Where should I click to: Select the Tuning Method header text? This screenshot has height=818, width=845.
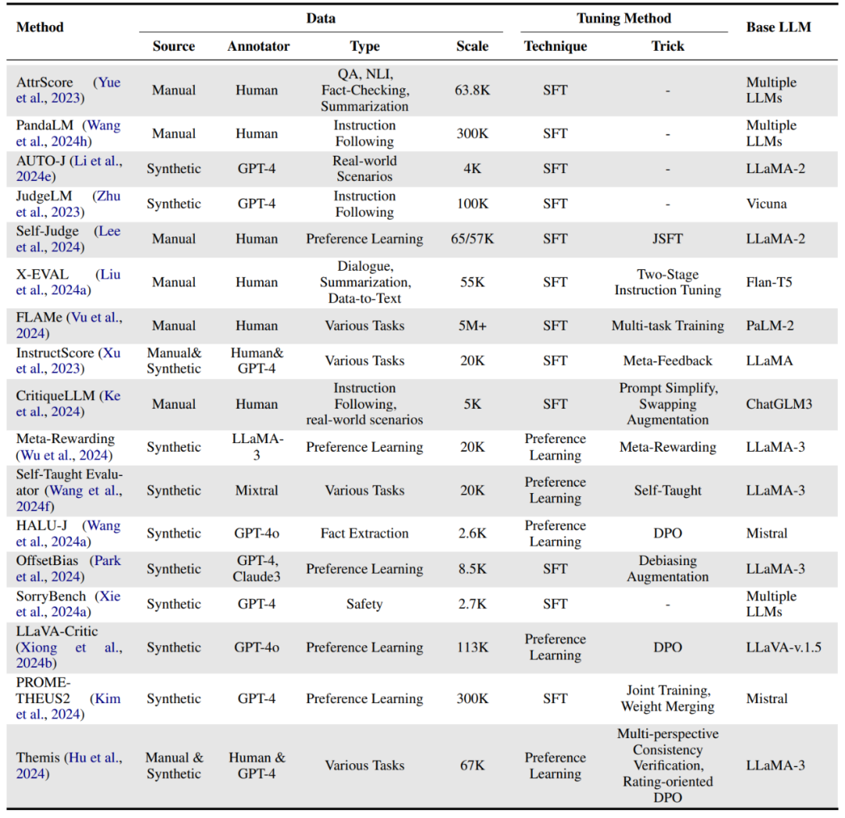pyautogui.click(x=624, y=18)
